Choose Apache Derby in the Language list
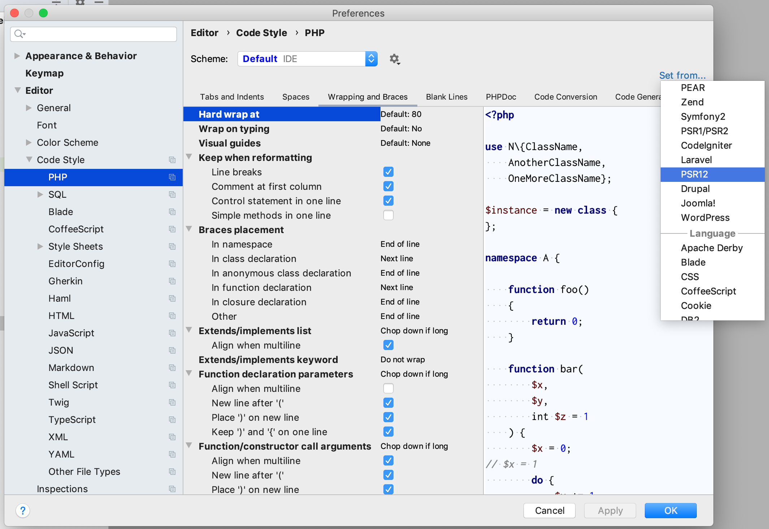This screenshot has height=529, width=769. (712, 248)
